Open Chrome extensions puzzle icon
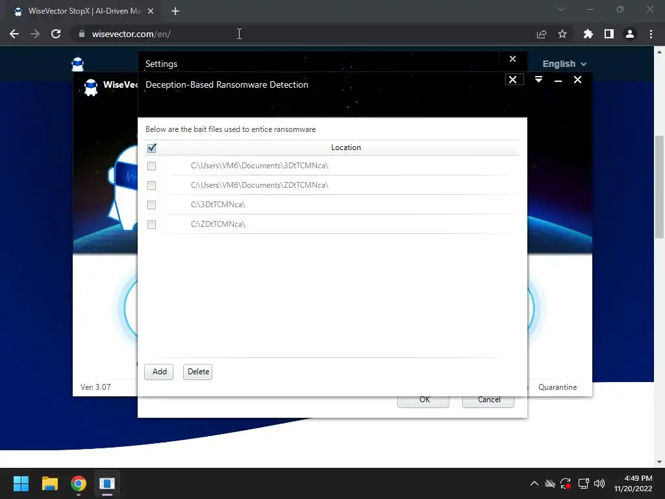This screenshot has width=665, height=499. (x=588, y=34)
